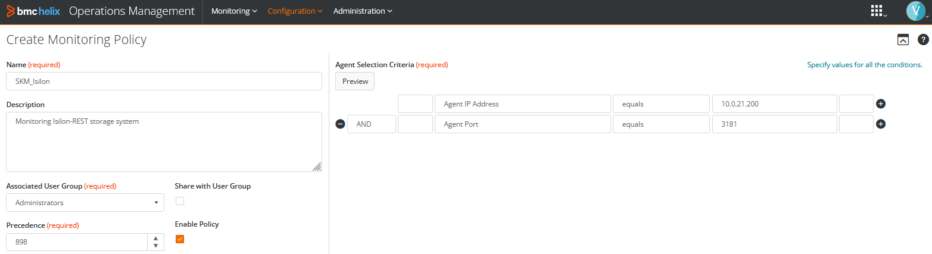
Task: Add condition after Agent IP Address row
Action: [x=881, y=104]
